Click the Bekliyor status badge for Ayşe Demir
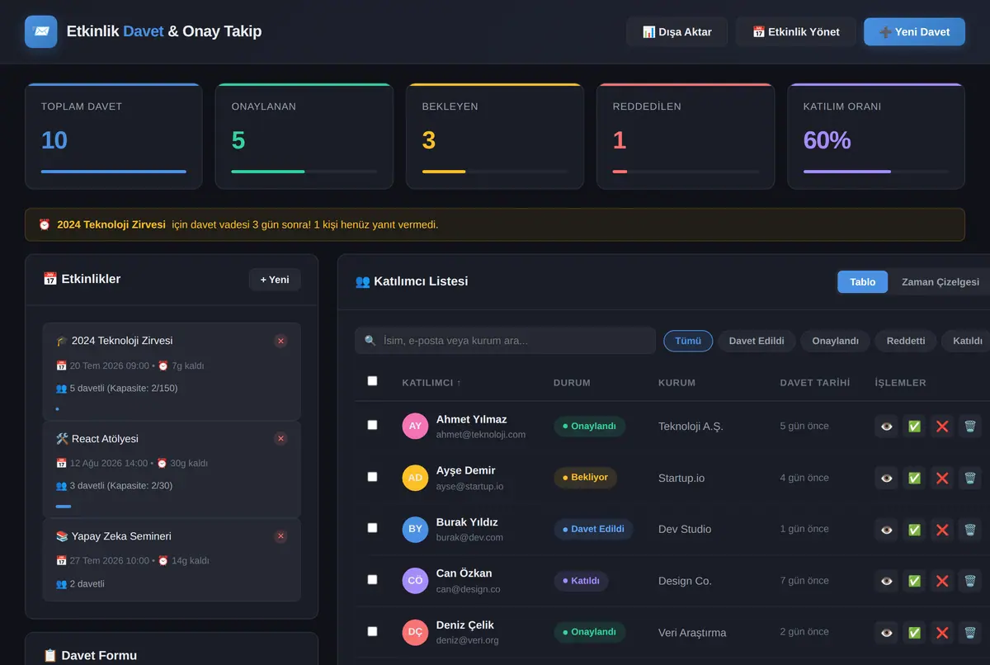The width and height of the screenshot is (990, 665). (585, 478)
